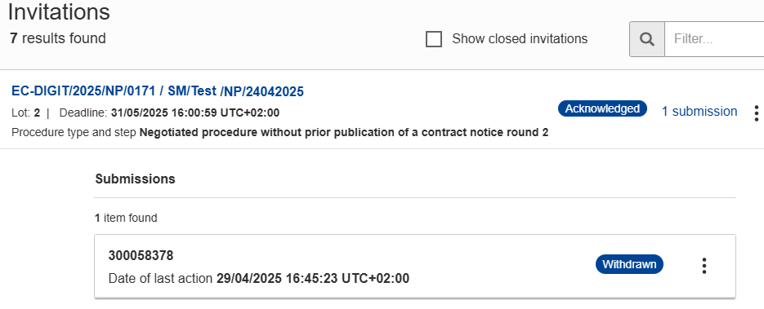Collapse submissions via the "1 submission" link

699,111
